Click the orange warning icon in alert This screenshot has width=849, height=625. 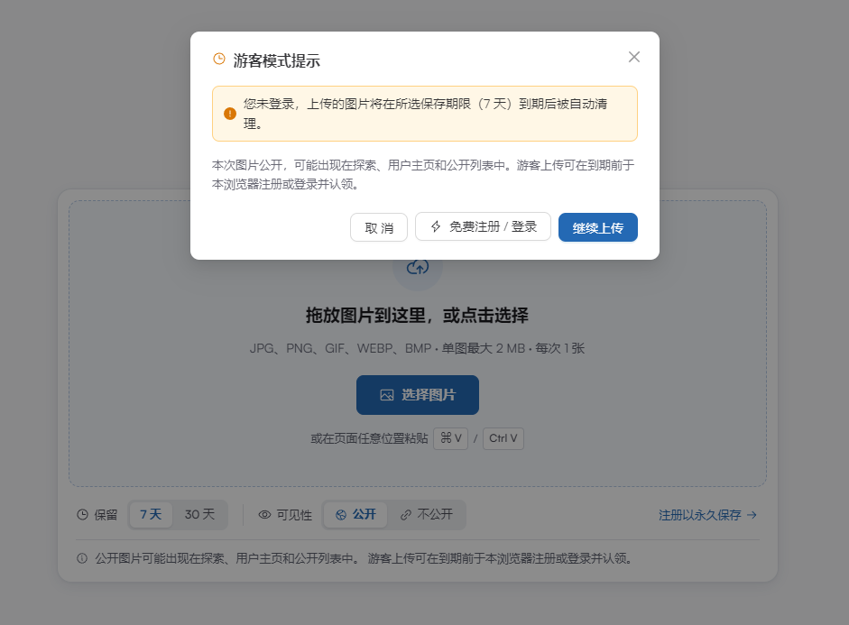(229, 114)
